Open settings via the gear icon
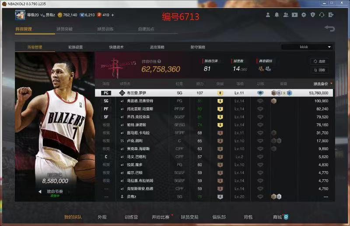 coord(304,15)
